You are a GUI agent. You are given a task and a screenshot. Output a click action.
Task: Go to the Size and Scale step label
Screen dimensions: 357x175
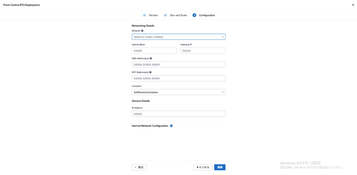[x=178, y=15]
